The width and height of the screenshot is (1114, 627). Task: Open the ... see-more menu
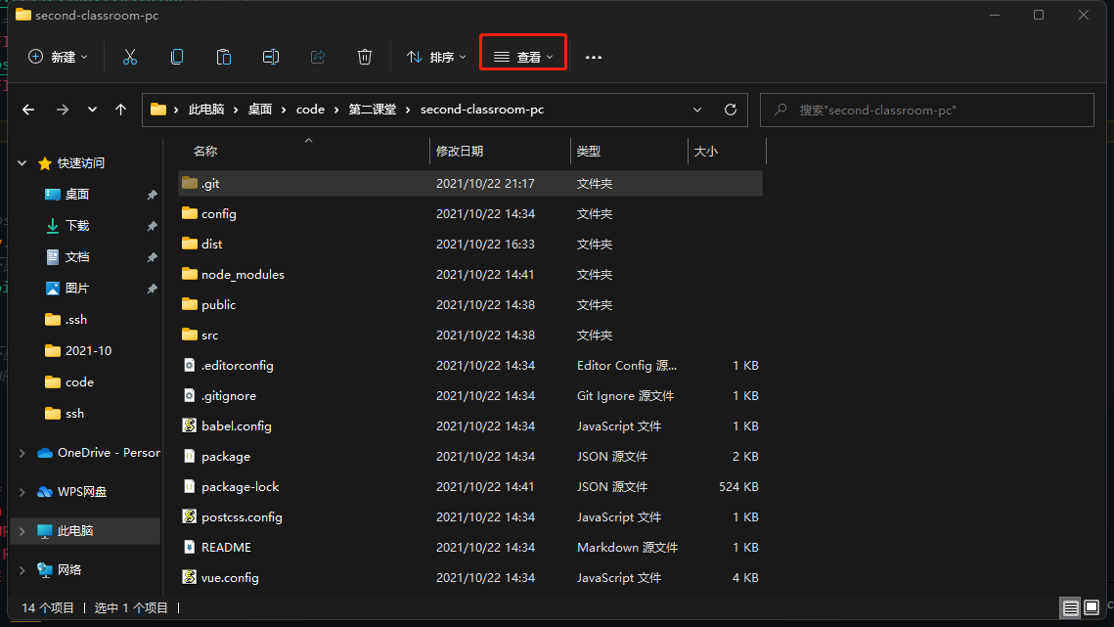coord(593,57)
